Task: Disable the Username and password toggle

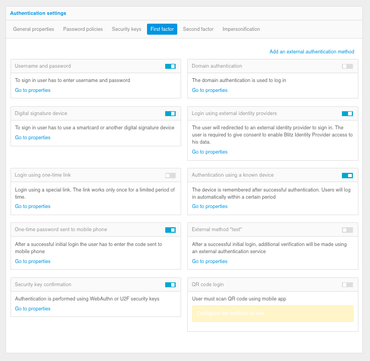Action: [170, 66]
